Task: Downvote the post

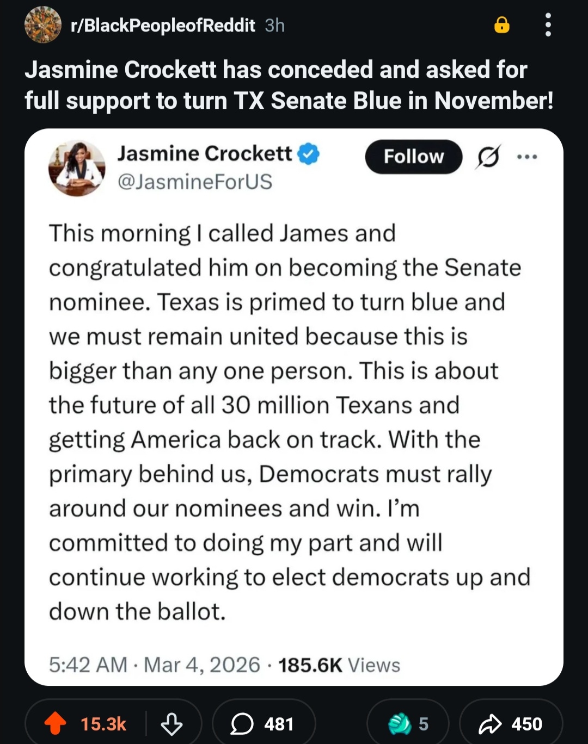Action: pyautogui.click(x=171, y=724)
